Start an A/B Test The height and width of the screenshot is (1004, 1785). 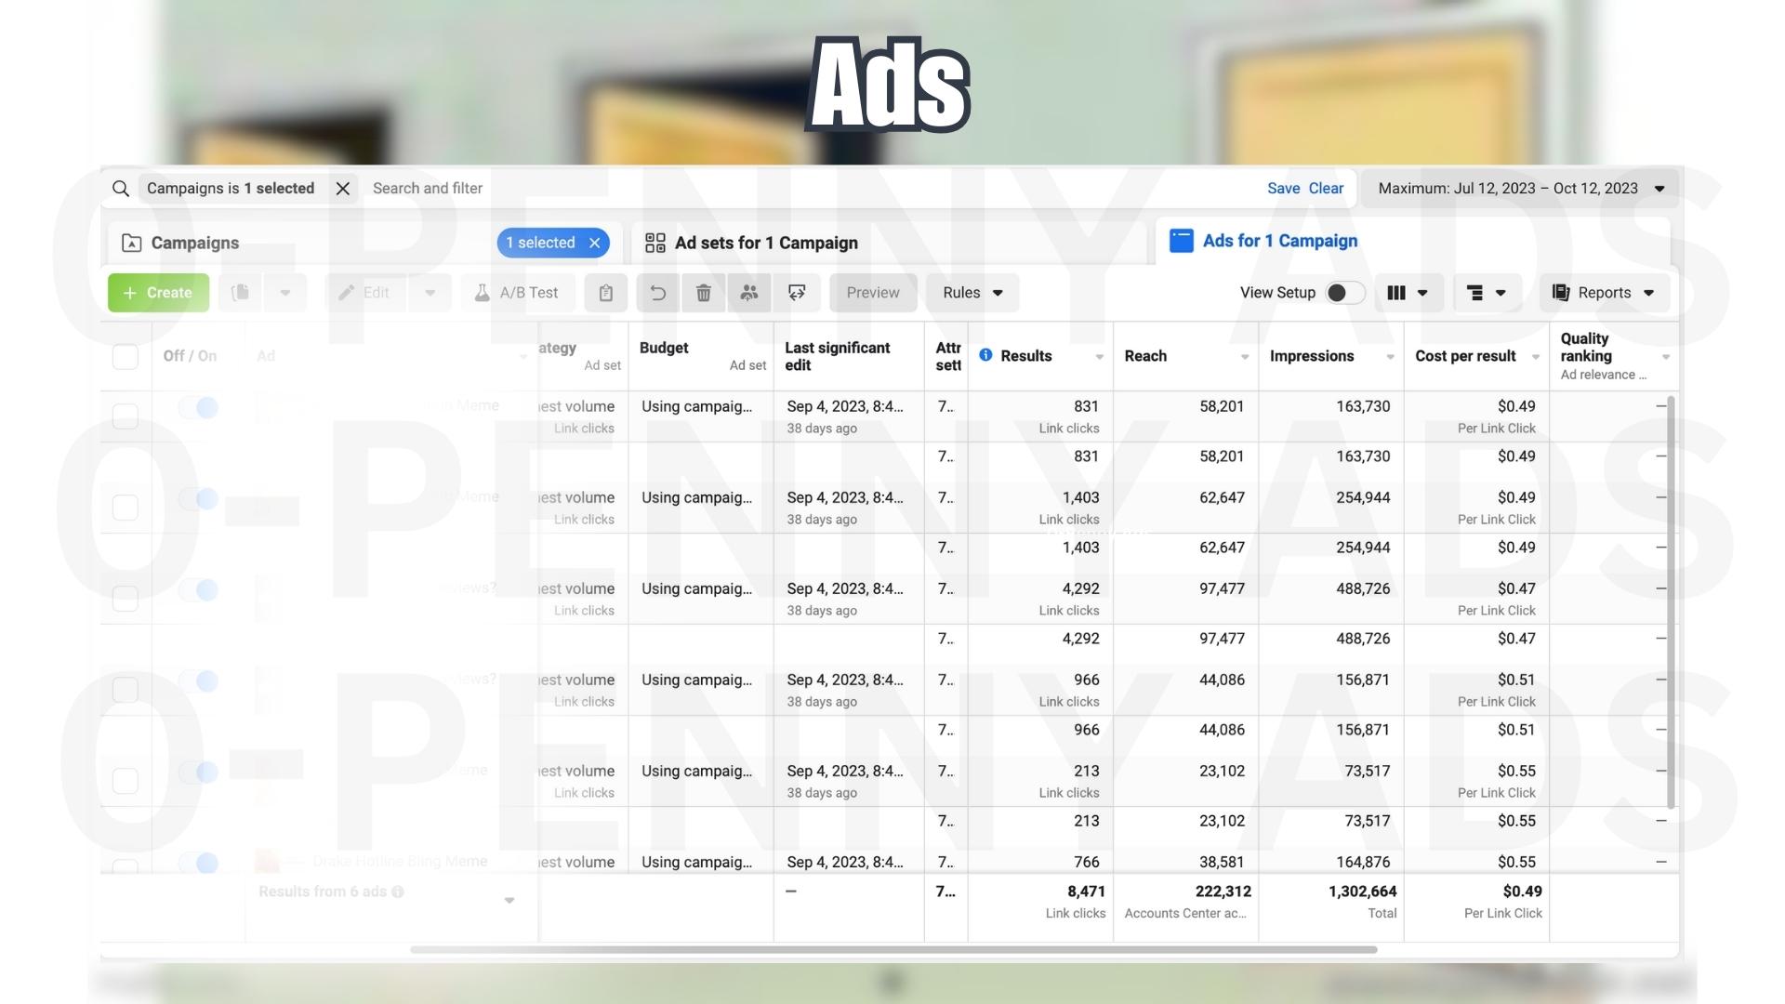(517, 293)
